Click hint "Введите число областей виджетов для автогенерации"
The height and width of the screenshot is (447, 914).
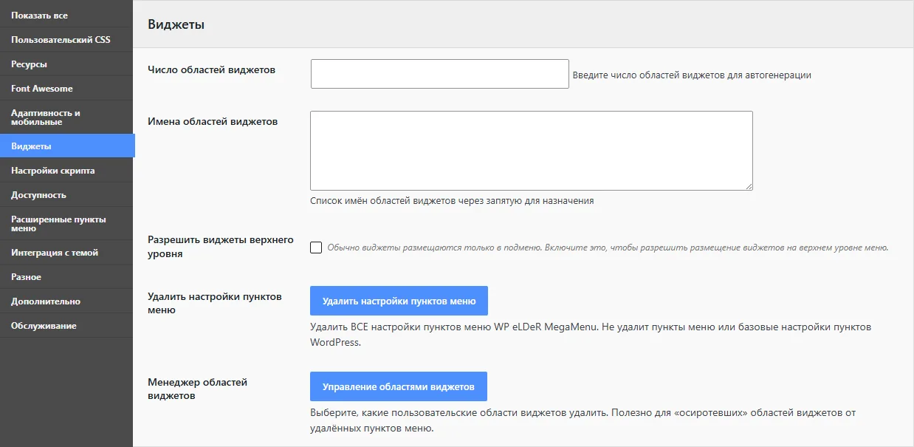coord(692,75)
